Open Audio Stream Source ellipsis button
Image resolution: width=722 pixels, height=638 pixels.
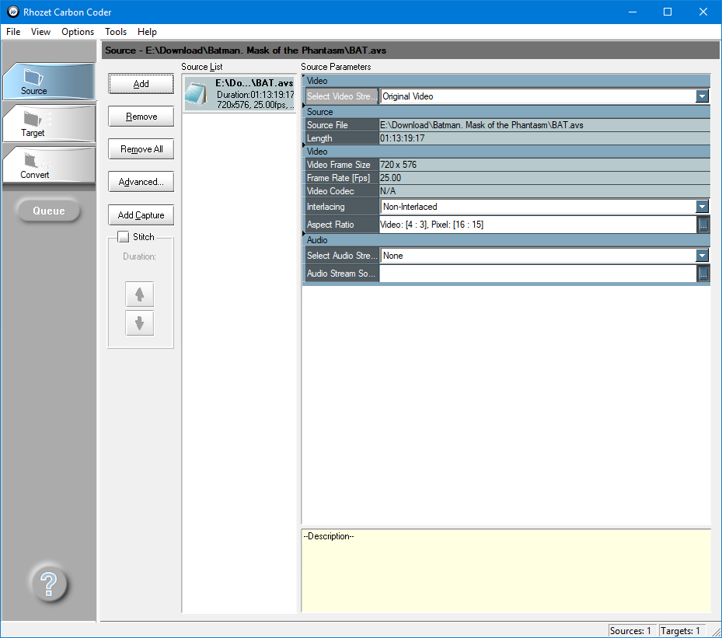[x=703, y=274]
